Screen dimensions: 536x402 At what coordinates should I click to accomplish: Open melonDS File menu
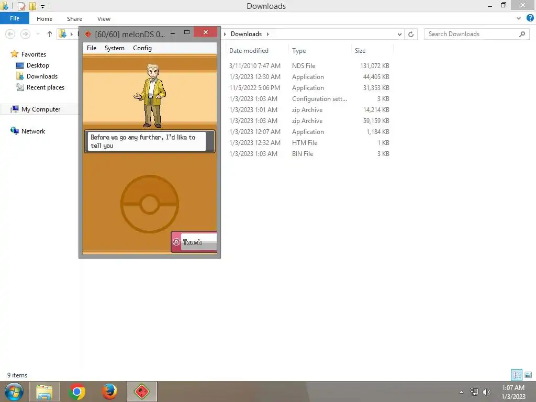click(x=91, y=48)
